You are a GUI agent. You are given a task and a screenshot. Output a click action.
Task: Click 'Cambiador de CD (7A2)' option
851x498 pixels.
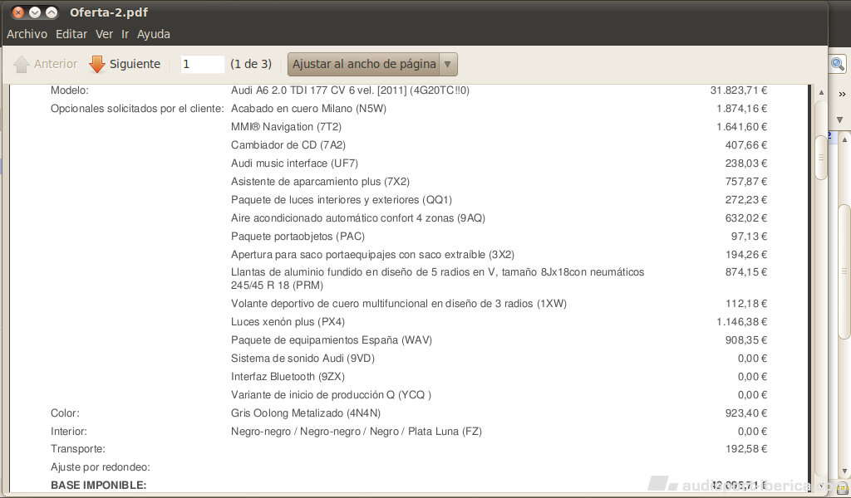tap(288, 145)
